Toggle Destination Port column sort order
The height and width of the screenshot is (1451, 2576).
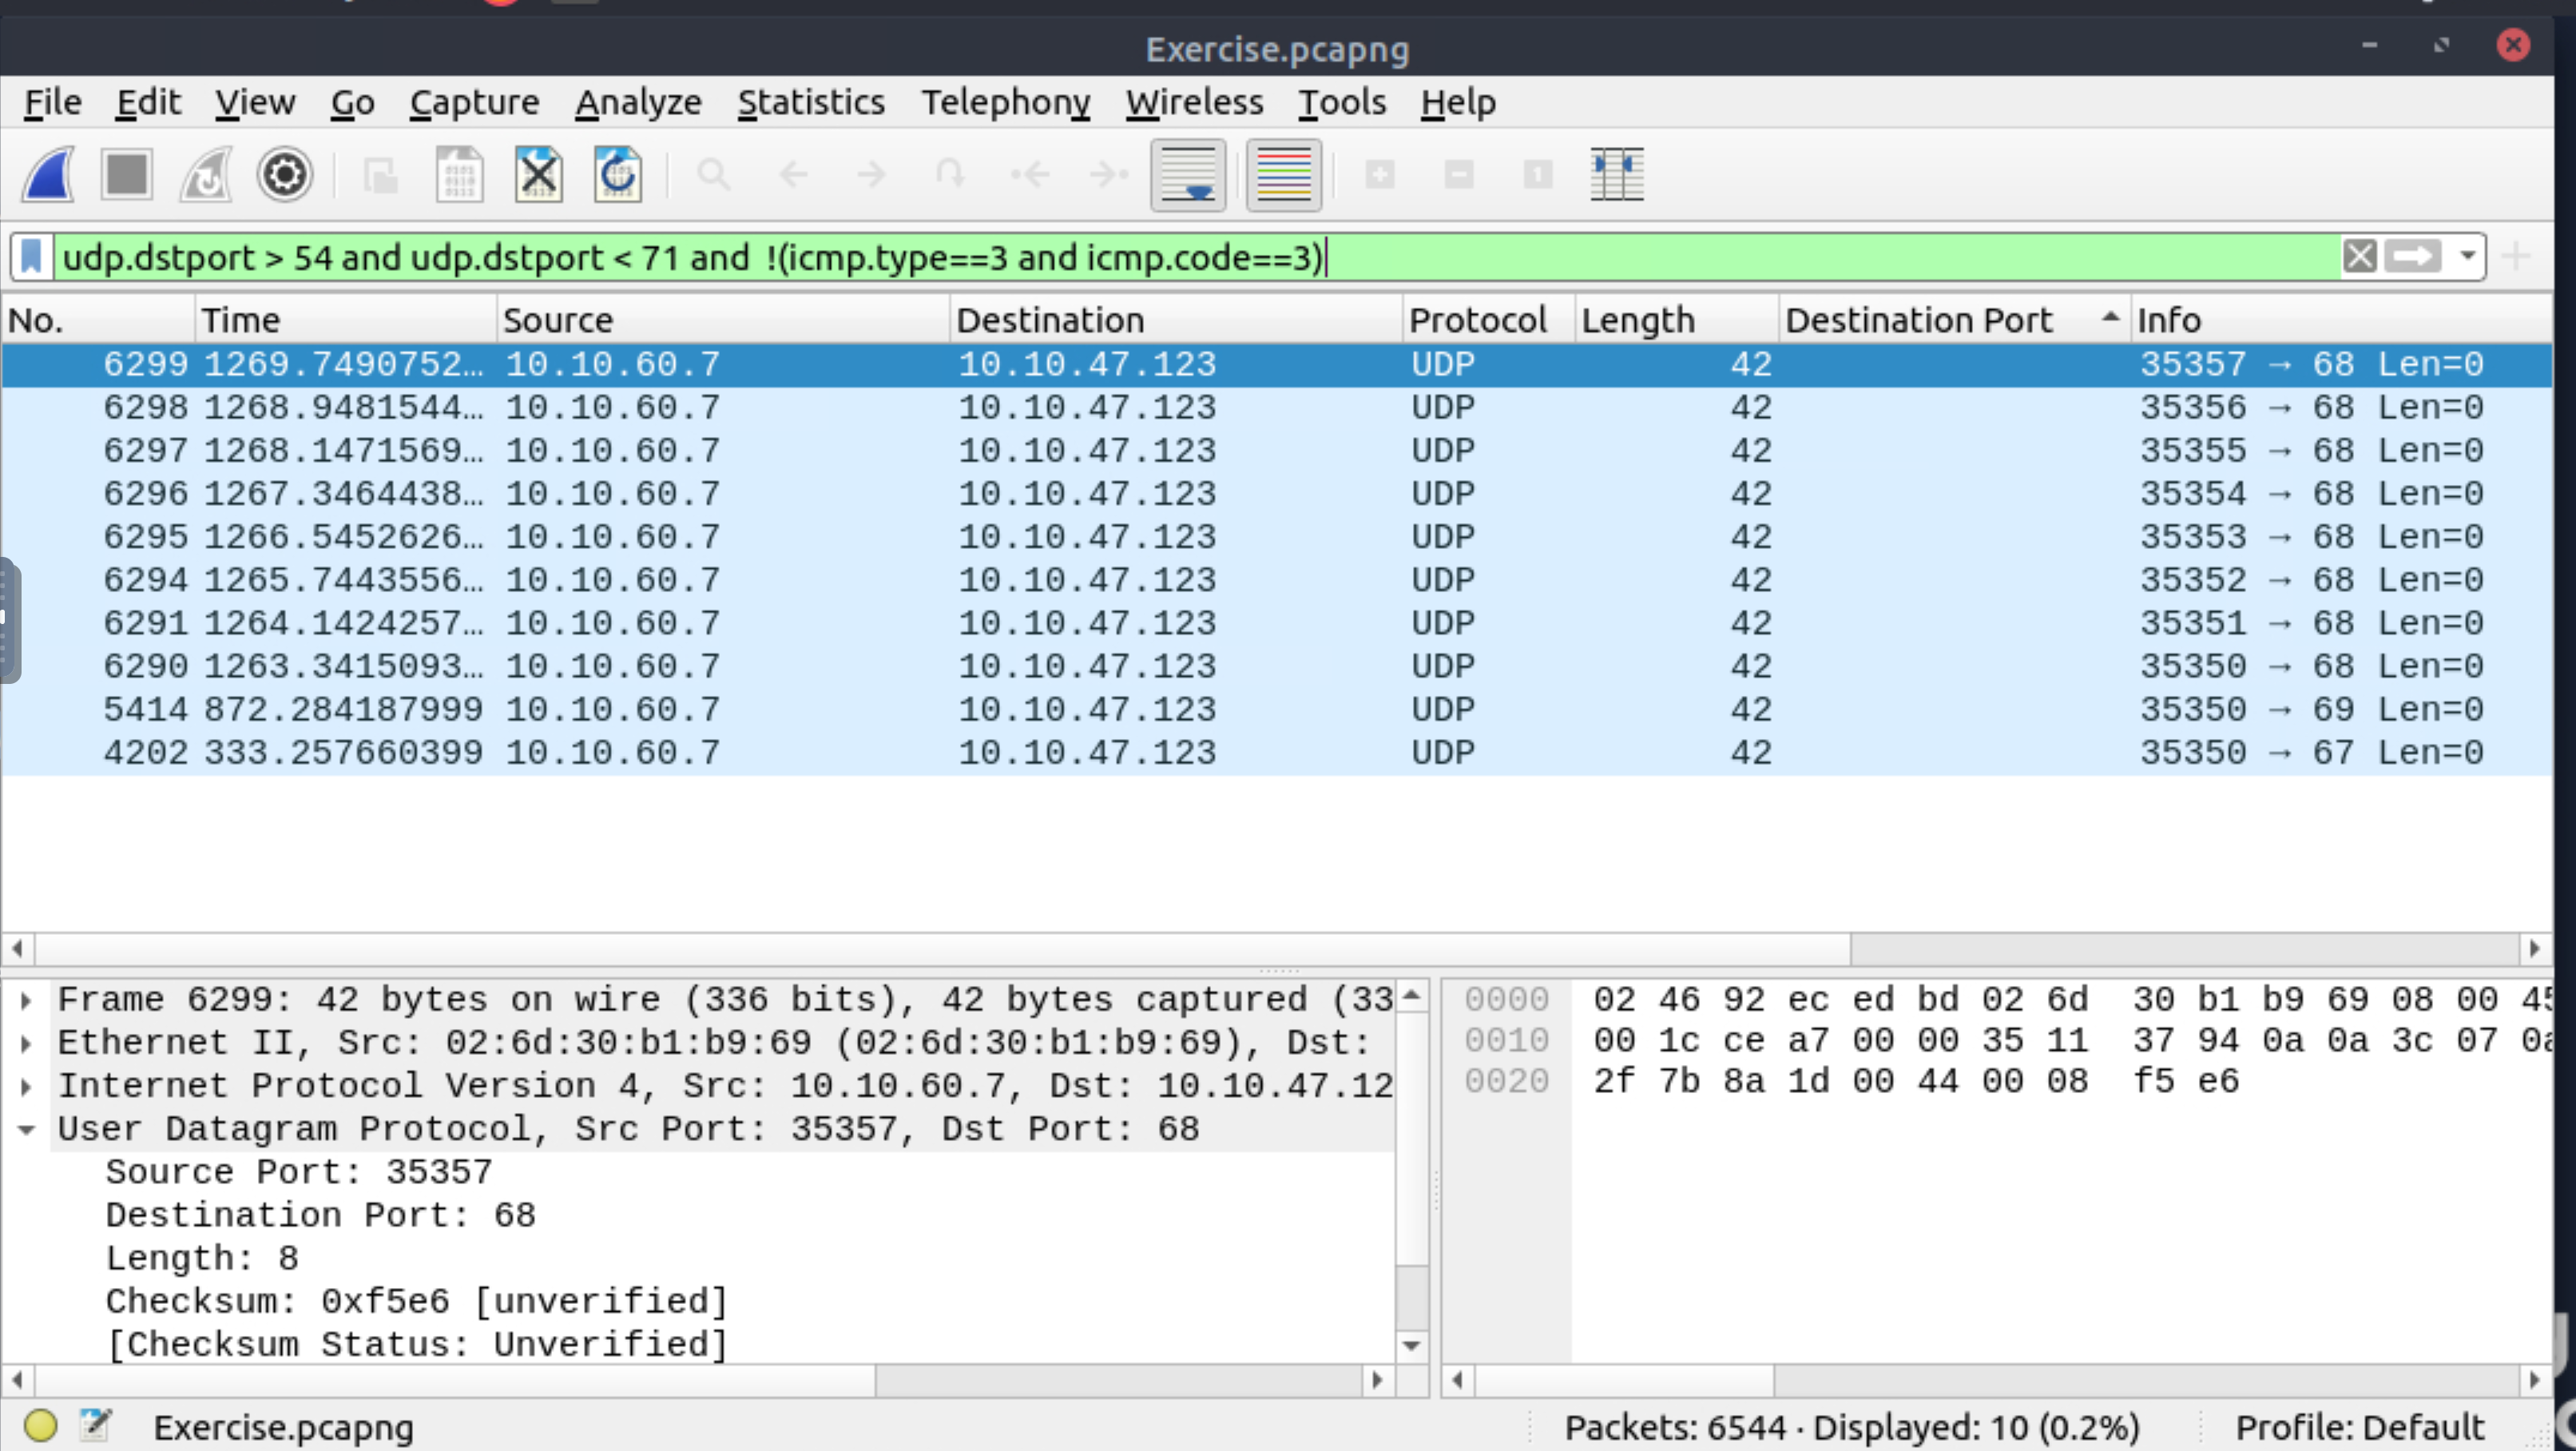[x=1955, y=320]
